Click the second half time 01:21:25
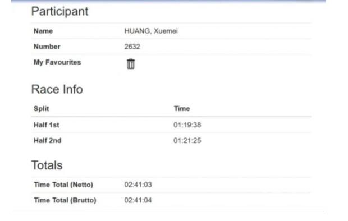This screenshot has height=221, width=348. 187,140
